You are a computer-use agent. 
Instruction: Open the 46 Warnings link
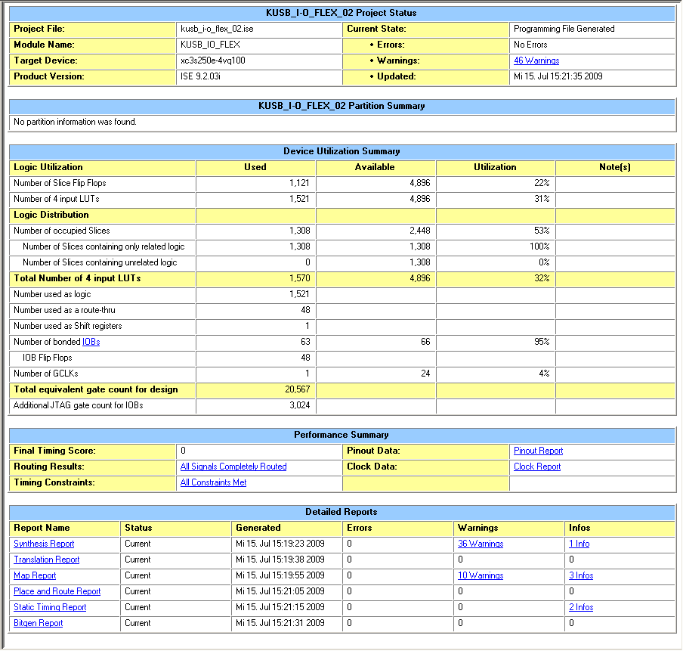point(536,60)
